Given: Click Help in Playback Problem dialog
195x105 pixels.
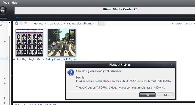Looking at the screenshot, I should point(165,95).
